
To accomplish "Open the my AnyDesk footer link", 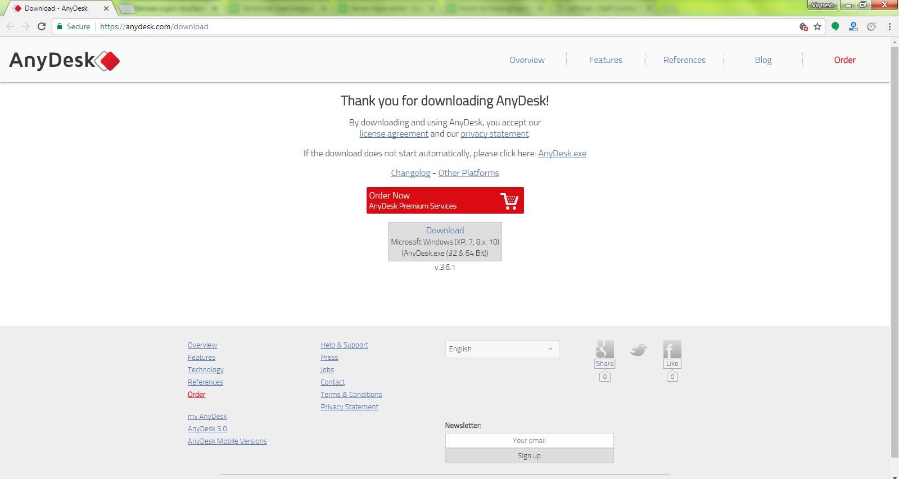I will (207, 417).
